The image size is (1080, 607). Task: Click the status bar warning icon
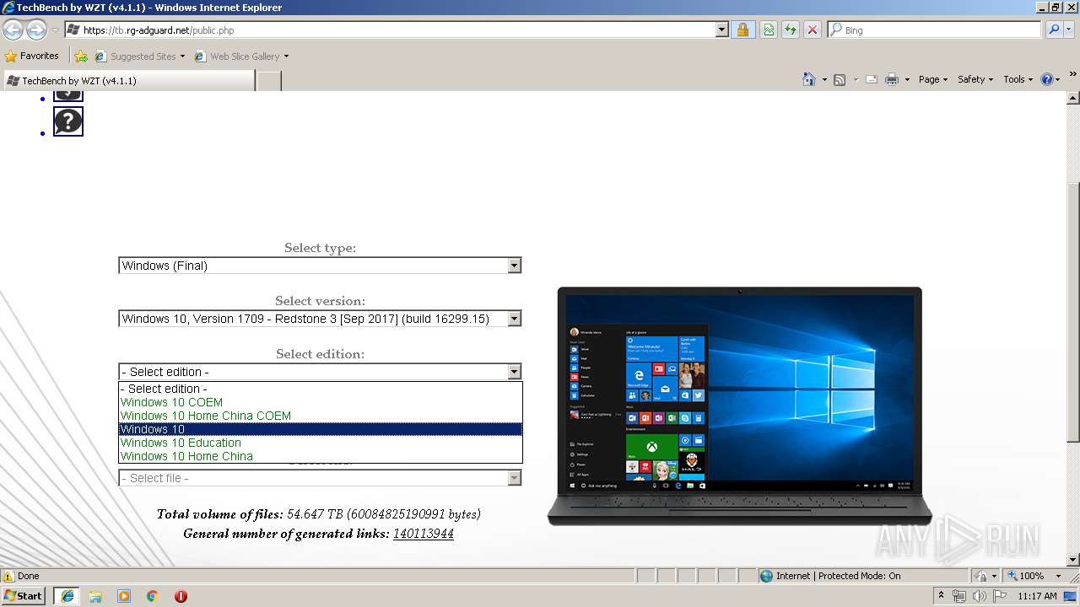8,576
